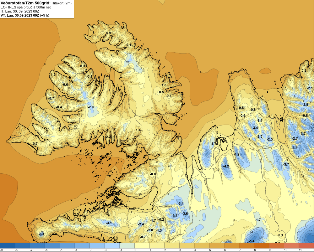This screenshot has width=314, height=252.
Task: Click the -0.9 temperature label
Action: pyautogui.click(x=171, y=166)
